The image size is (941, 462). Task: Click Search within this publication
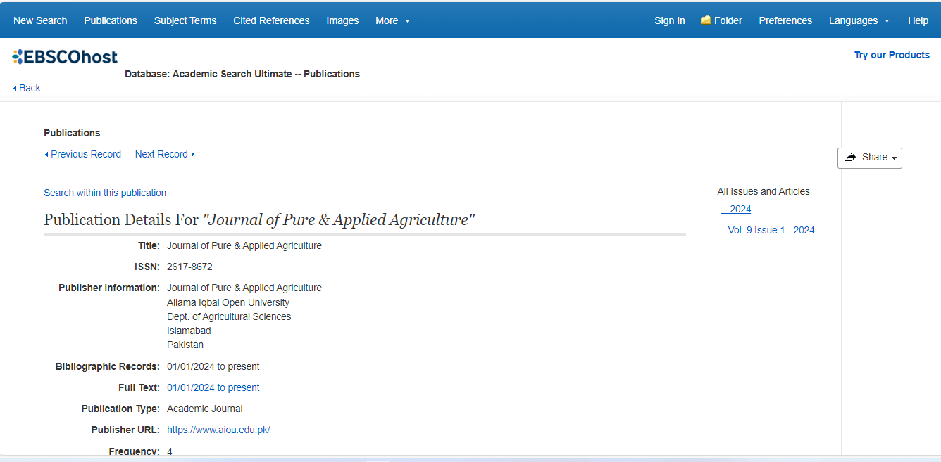point(105,193)
